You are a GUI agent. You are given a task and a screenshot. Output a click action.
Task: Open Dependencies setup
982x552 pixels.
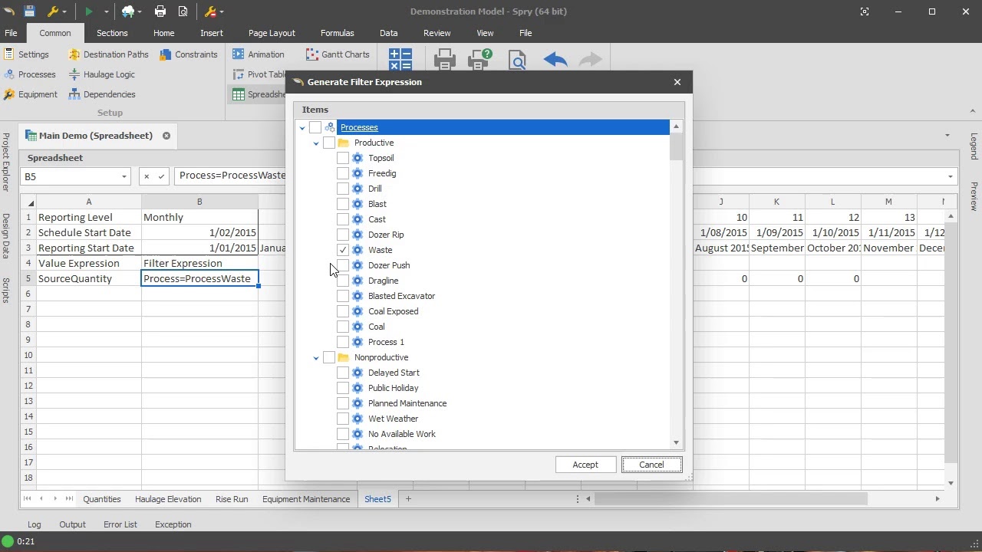click(x=102, y=94)
